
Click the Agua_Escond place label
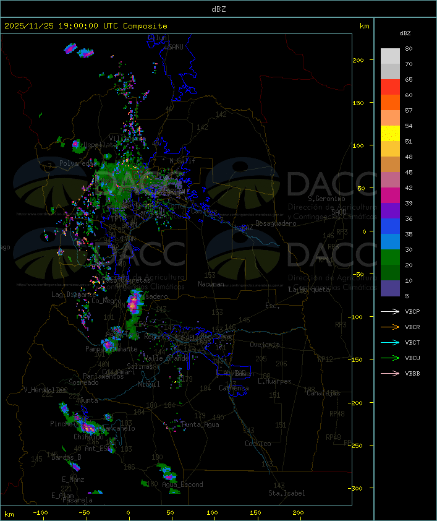point(182,484)
